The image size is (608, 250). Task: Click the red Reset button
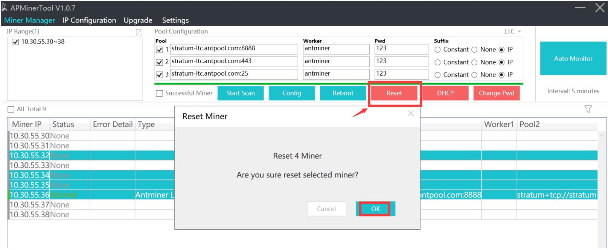coord(394,93)
